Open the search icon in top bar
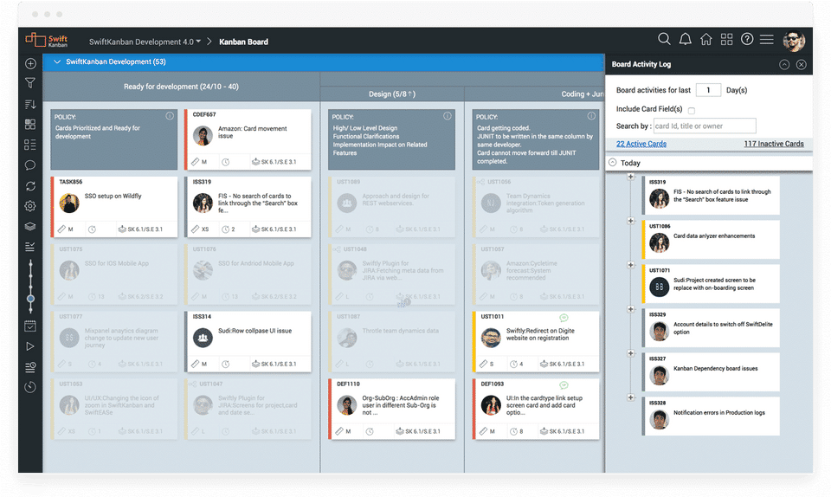Viewport: 831px width, 497px height. [664, 39]
